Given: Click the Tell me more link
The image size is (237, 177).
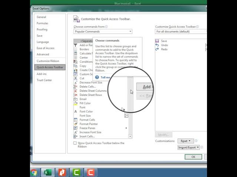Looking at the screenshot, I should (x=106, y=77).
